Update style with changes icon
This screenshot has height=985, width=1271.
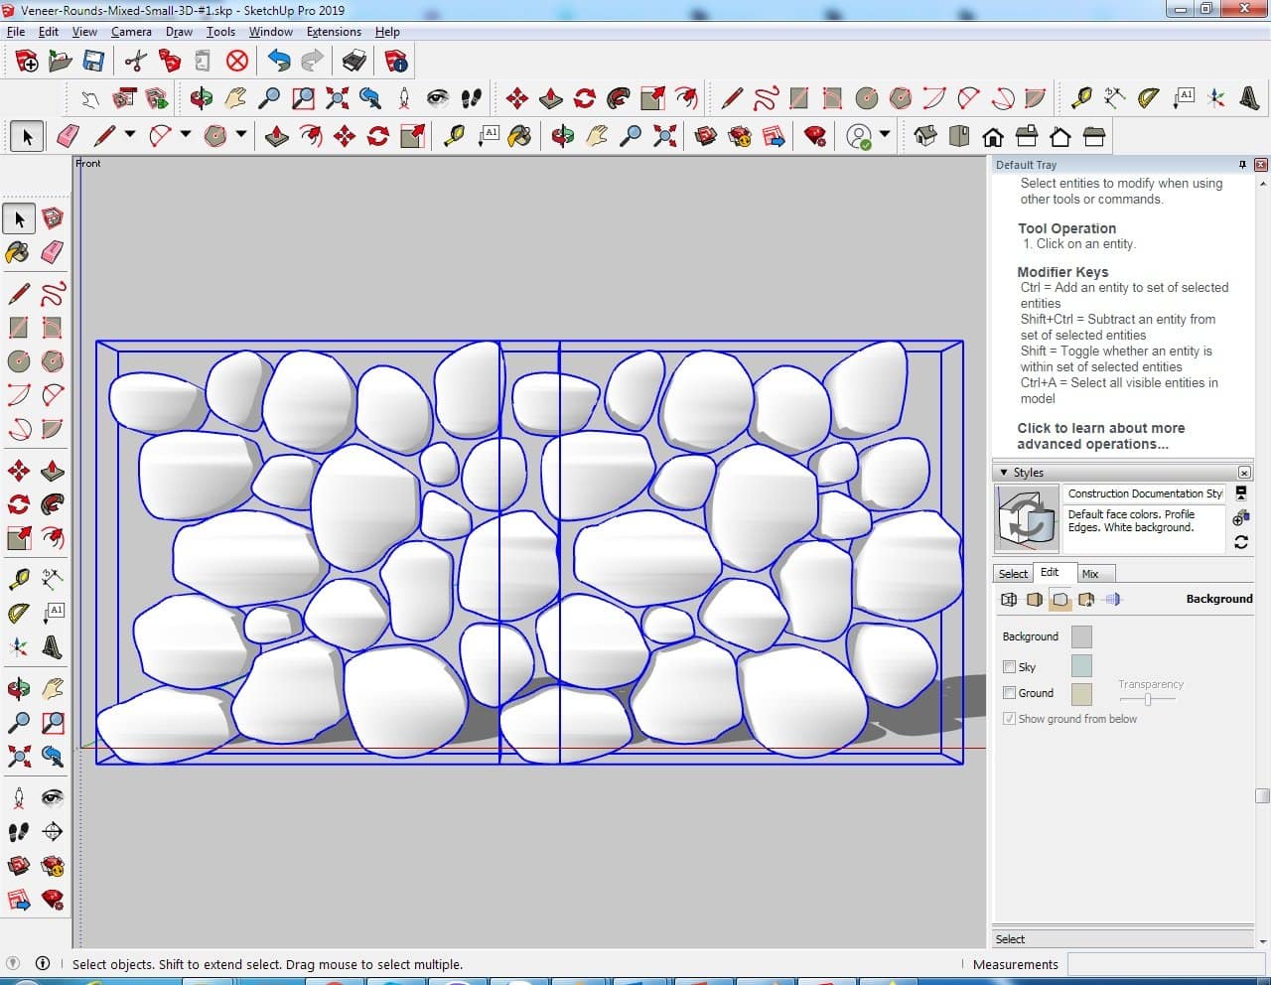(x=1240, y=542)
